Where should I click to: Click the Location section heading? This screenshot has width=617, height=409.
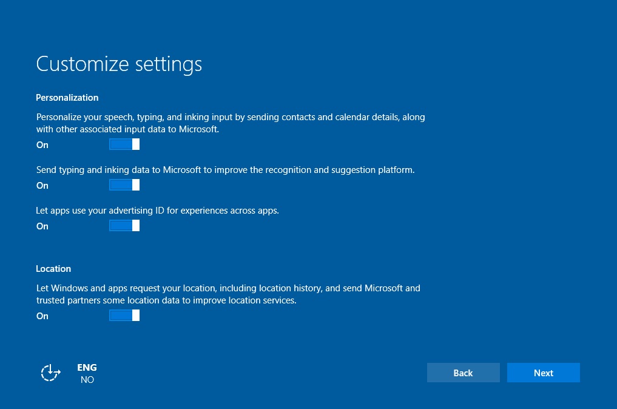click(53, 268)
